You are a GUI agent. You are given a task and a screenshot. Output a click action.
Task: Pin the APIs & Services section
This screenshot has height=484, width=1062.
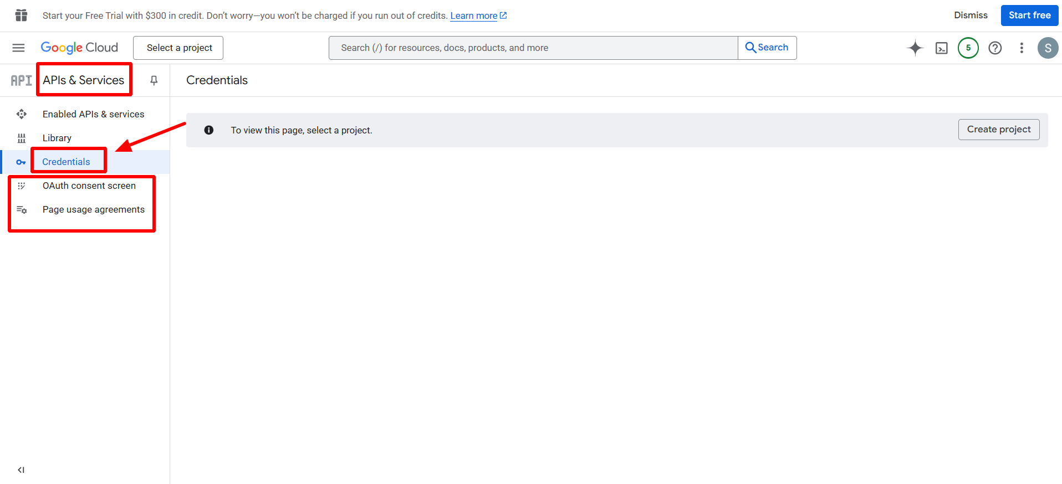tap(154, 80)
